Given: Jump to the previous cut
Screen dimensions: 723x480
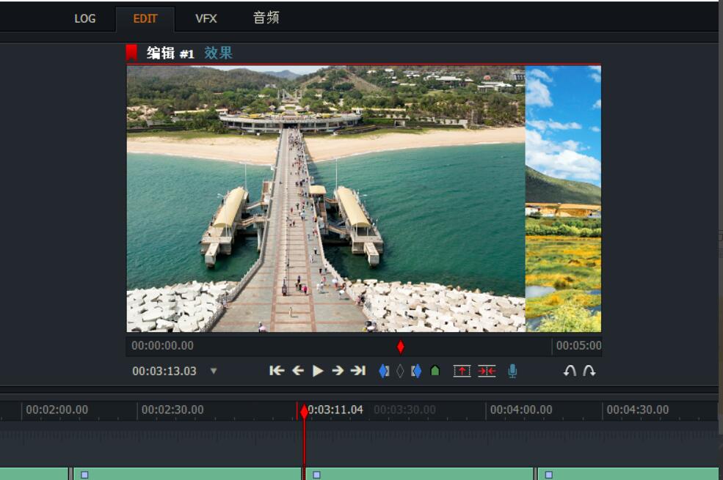Looking at the screenshot, I should (x=277, y=371).
